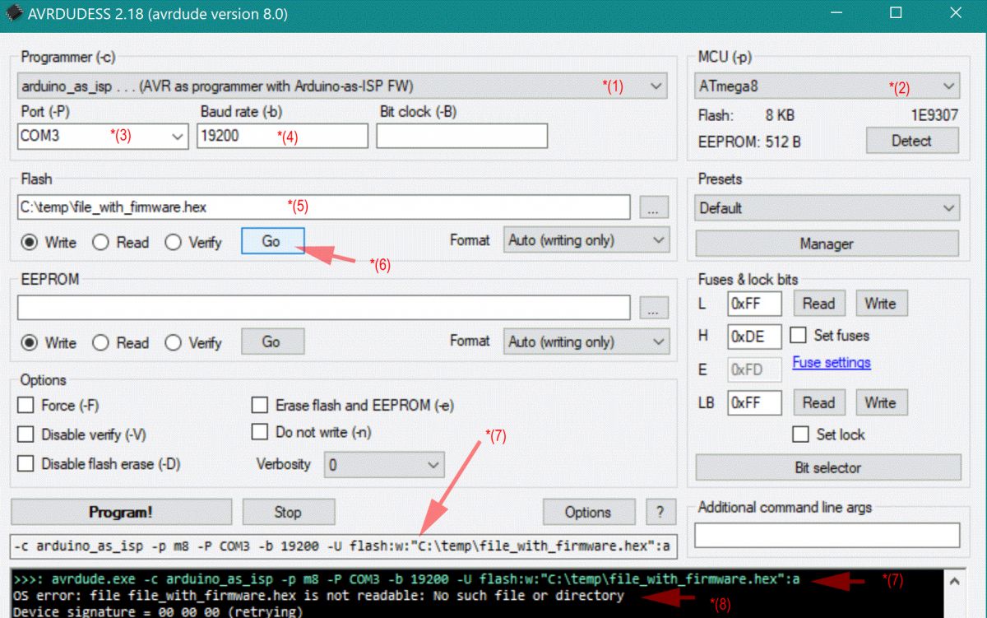Click the Detect MCU button
The height and width of the screenshot is (618, 987).
(x=911, y=141)
